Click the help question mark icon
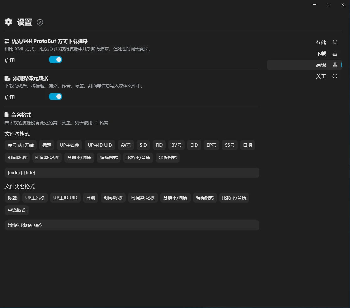350x308 pixels. (40, 22)
